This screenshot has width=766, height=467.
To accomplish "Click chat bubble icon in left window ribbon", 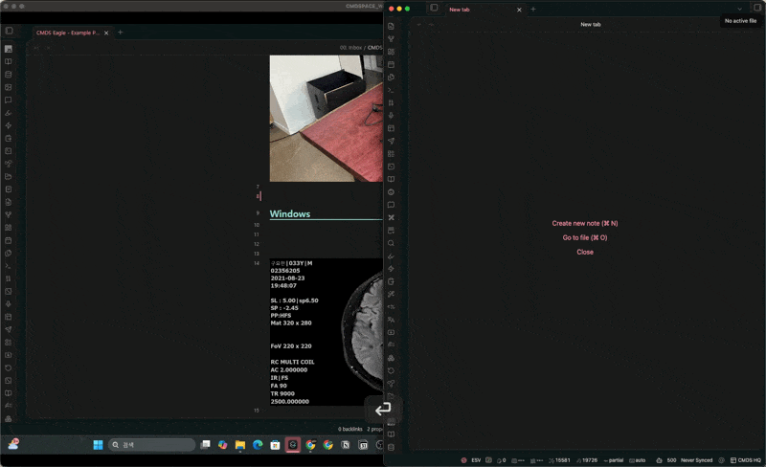I will [x=9, y=100].
